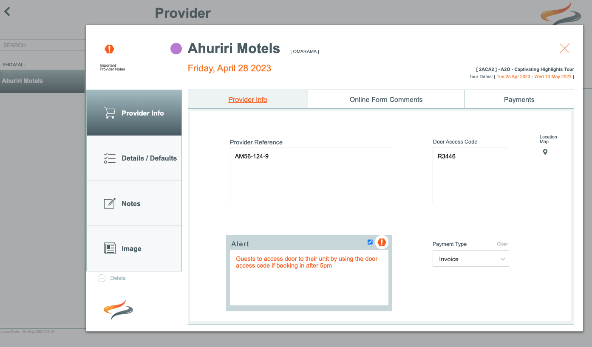Click the Alert message text box

tap(309, 278)
